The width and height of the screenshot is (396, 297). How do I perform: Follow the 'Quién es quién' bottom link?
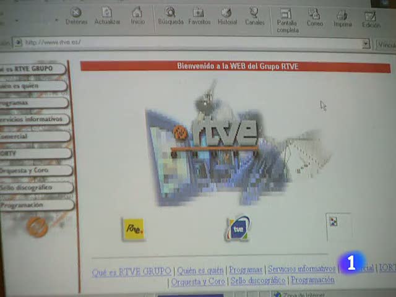(x=200, y=270)
